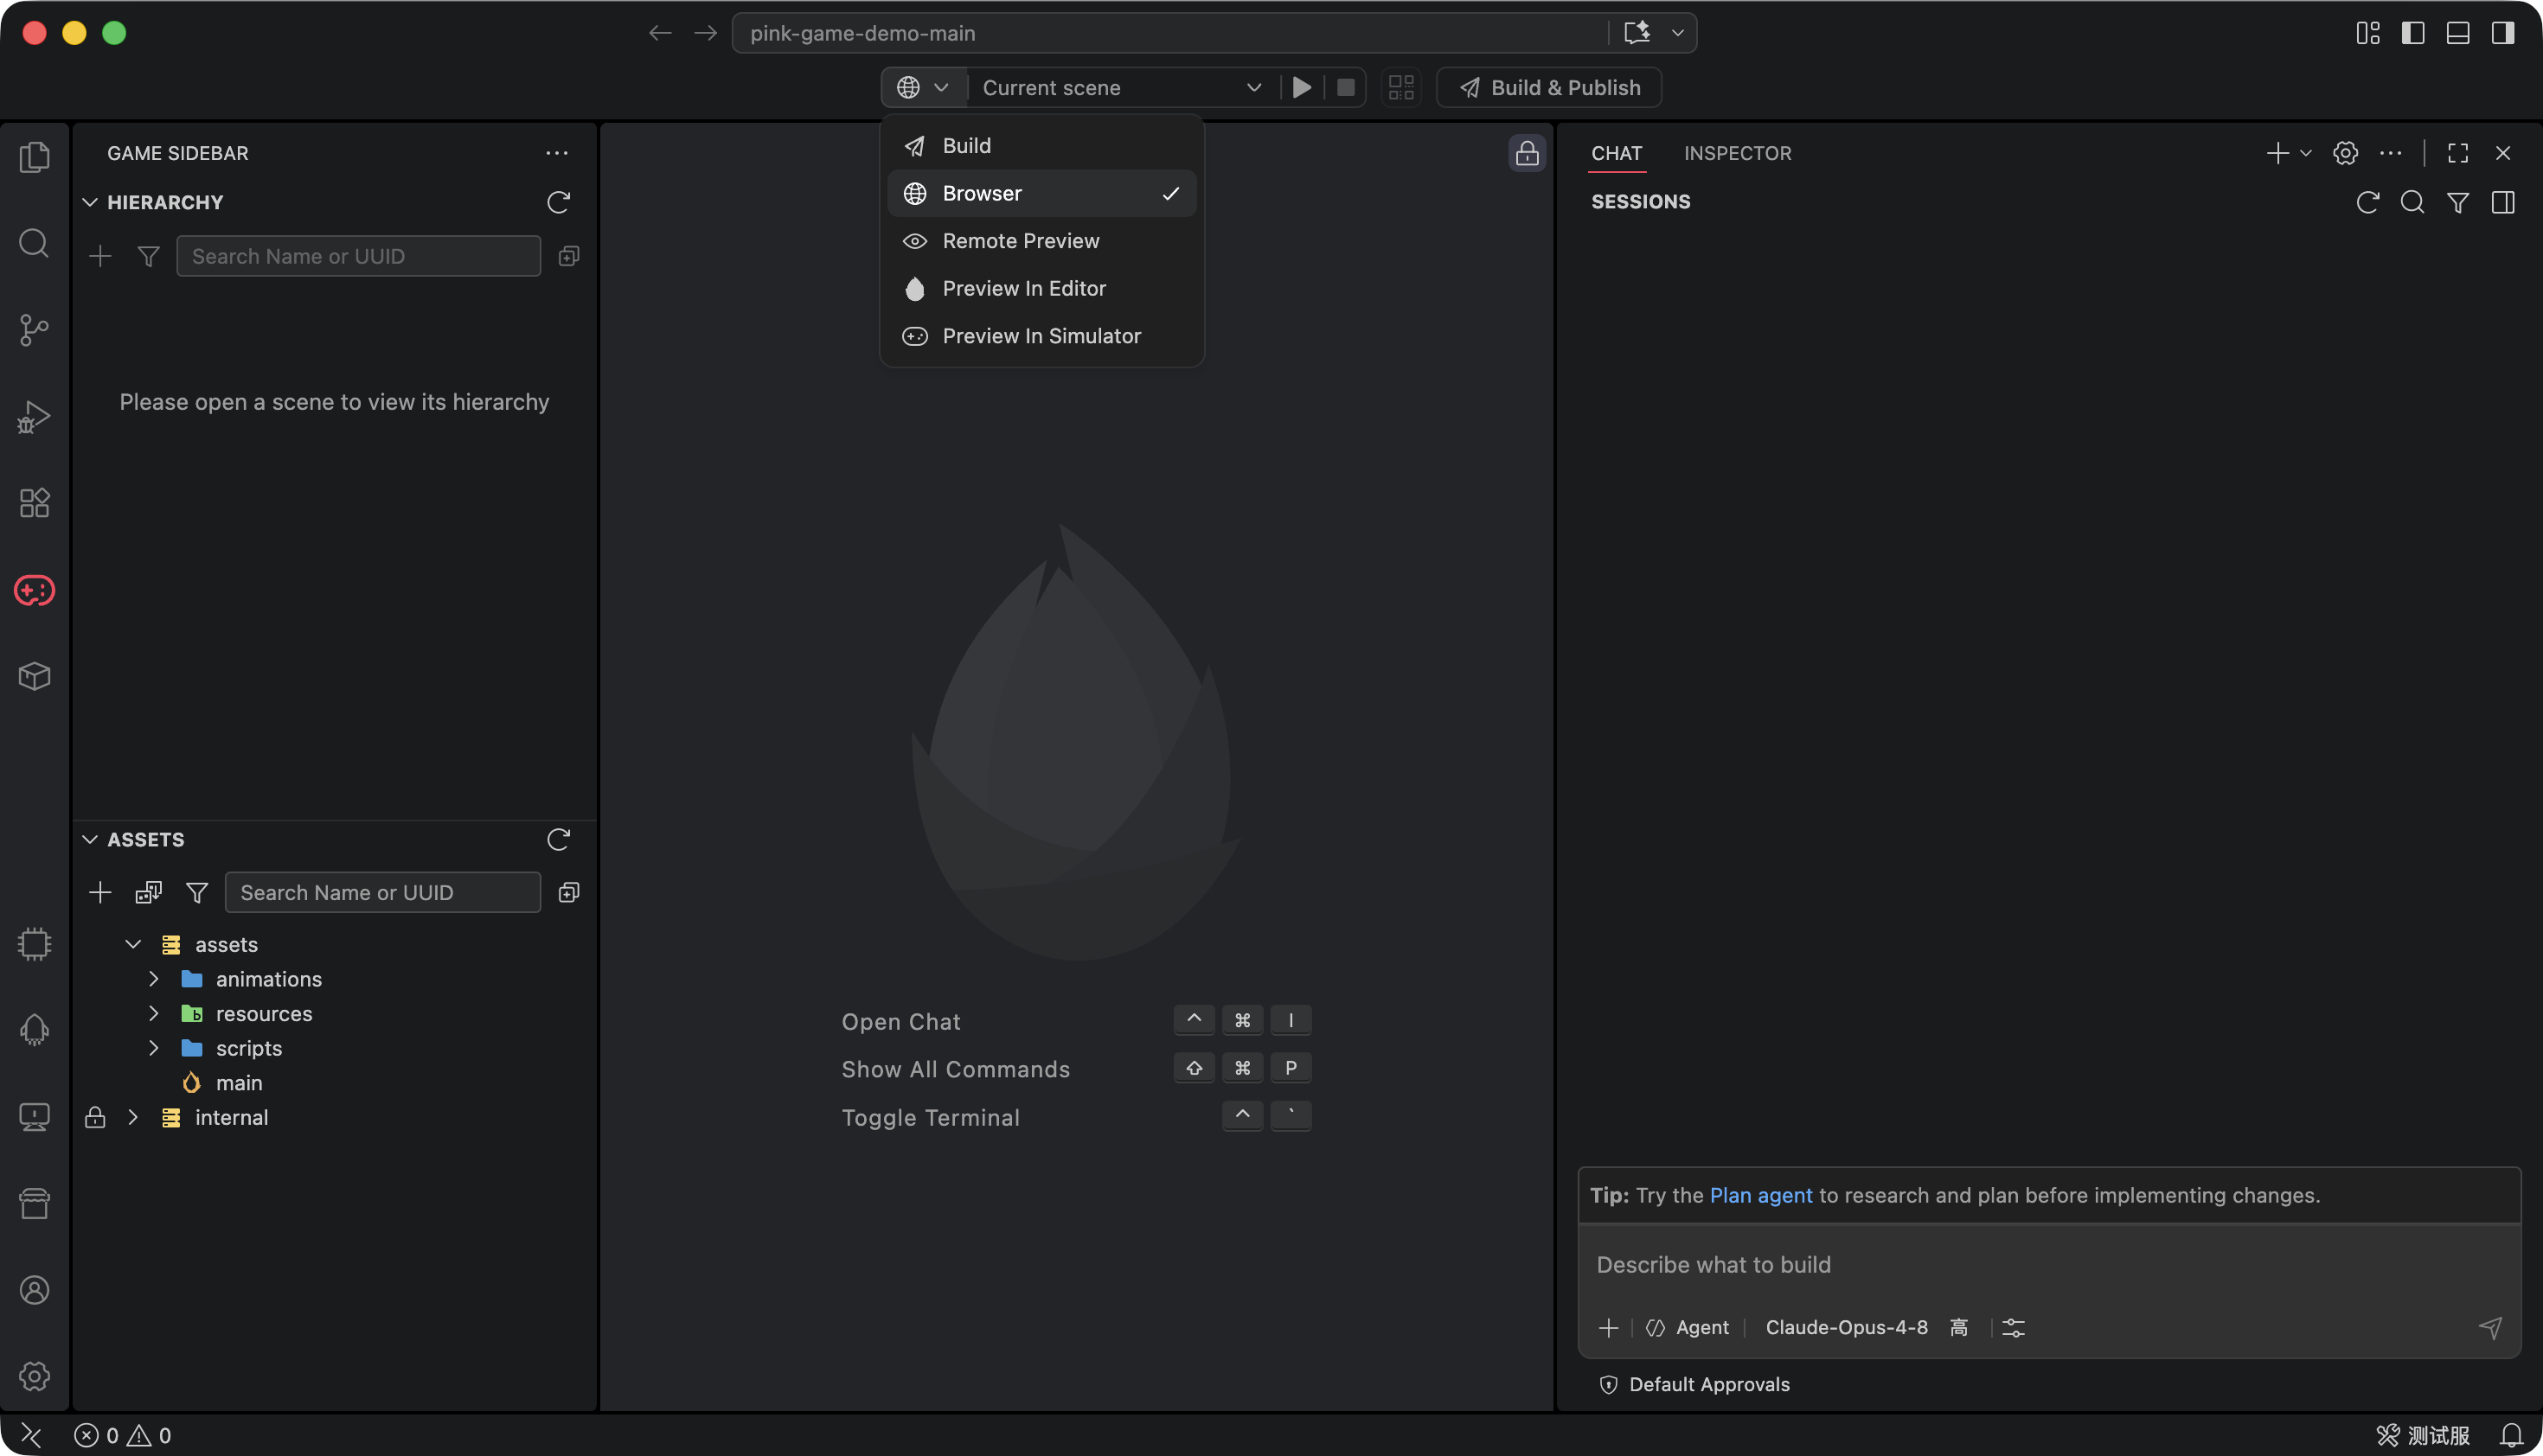2543x1456 pixels.
Task: Toggle the secondary side bar layout button
Action: 2502,33
